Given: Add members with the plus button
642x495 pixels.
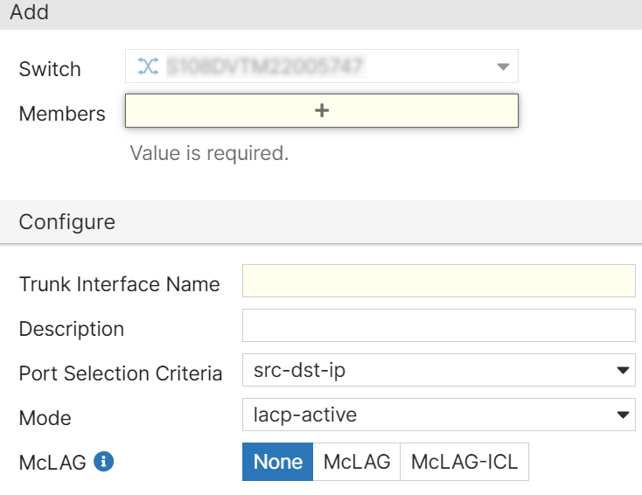Looking at the screenshot, I should point(321,110).
